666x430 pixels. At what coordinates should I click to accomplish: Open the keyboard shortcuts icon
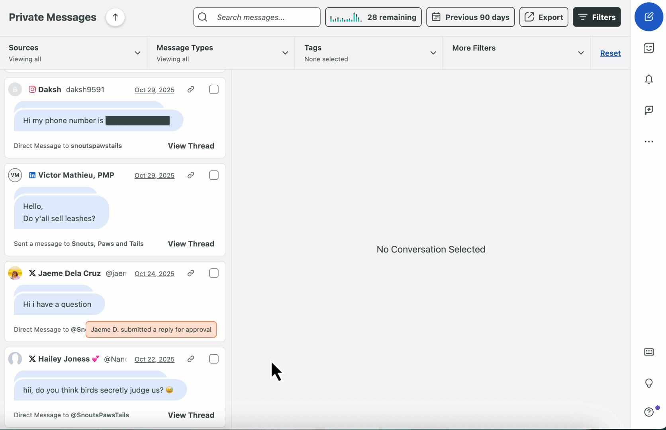[648, 352]
